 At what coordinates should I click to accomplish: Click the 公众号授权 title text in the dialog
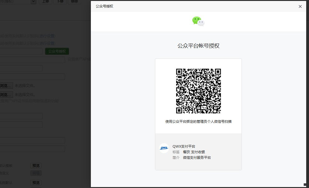coord(105,6)
